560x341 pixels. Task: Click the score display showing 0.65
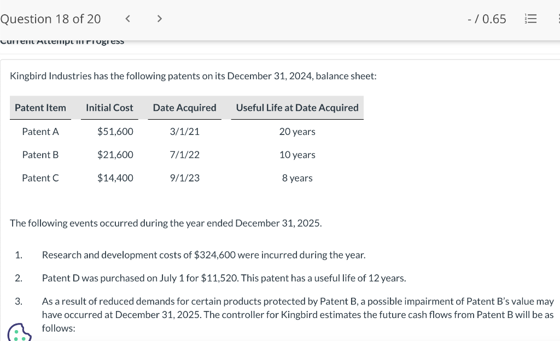pos(486,18)
